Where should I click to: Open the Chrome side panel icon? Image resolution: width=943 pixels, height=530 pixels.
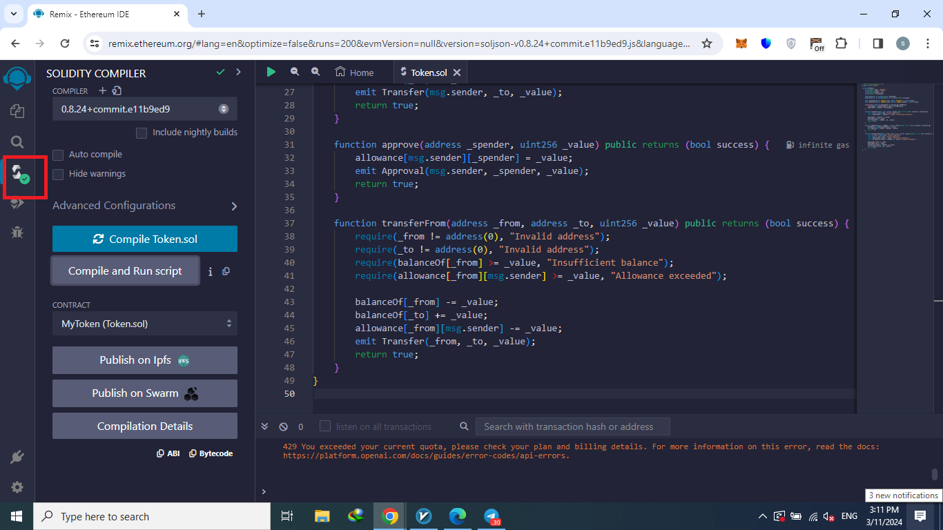(877, 43)
